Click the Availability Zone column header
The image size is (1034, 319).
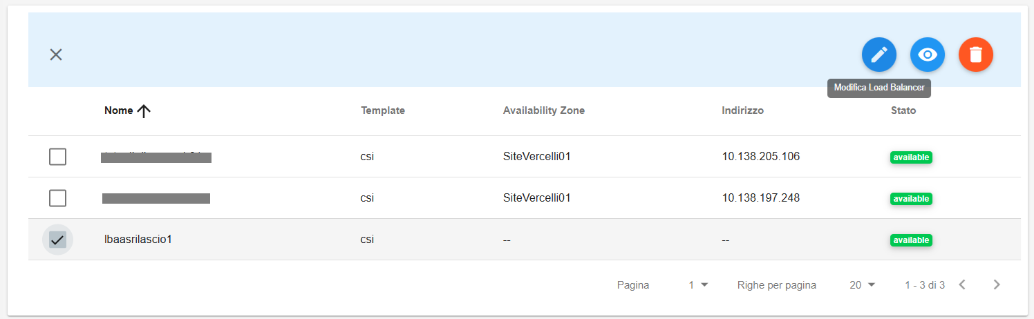544,110
